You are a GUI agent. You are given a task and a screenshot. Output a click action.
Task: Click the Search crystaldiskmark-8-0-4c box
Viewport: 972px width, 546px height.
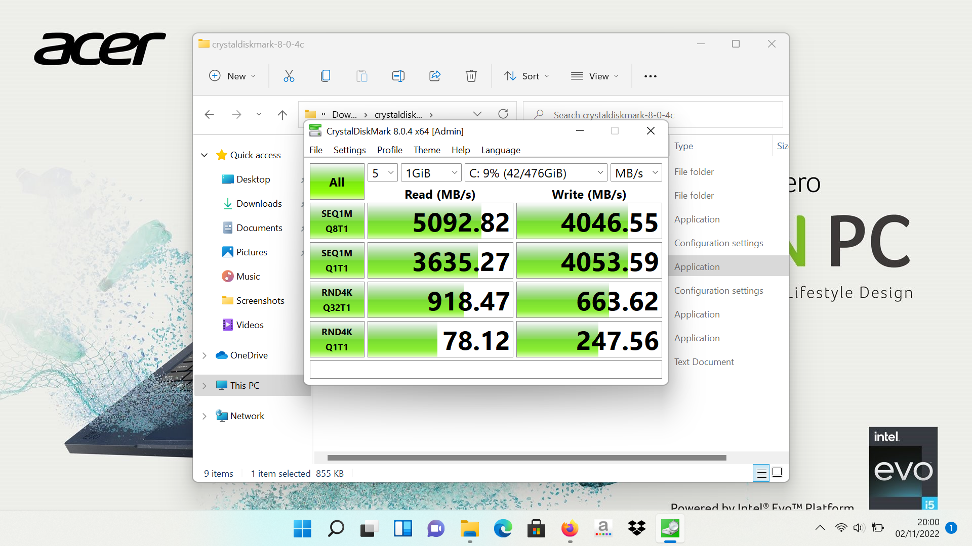[x=653, y=115]
